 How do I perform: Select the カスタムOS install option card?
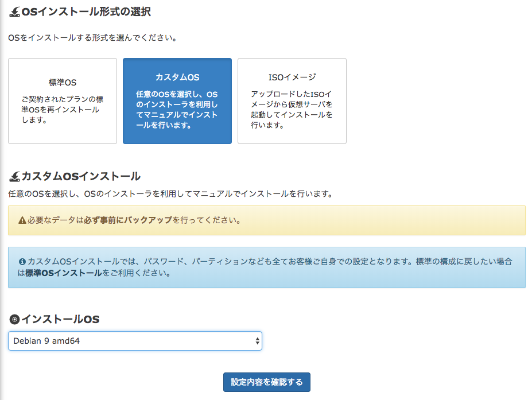point(177,101)
